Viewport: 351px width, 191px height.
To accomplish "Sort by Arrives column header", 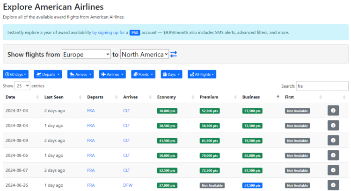I will 138,97.
